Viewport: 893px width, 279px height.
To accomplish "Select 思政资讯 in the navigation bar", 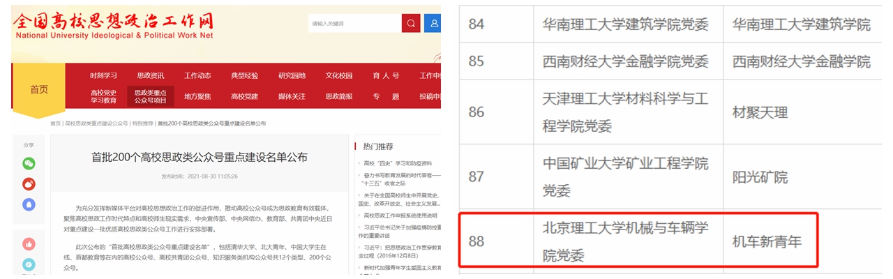I will pos(150,76).
